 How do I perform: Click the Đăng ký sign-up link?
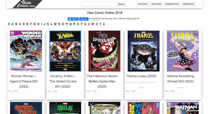click(116, 19)
